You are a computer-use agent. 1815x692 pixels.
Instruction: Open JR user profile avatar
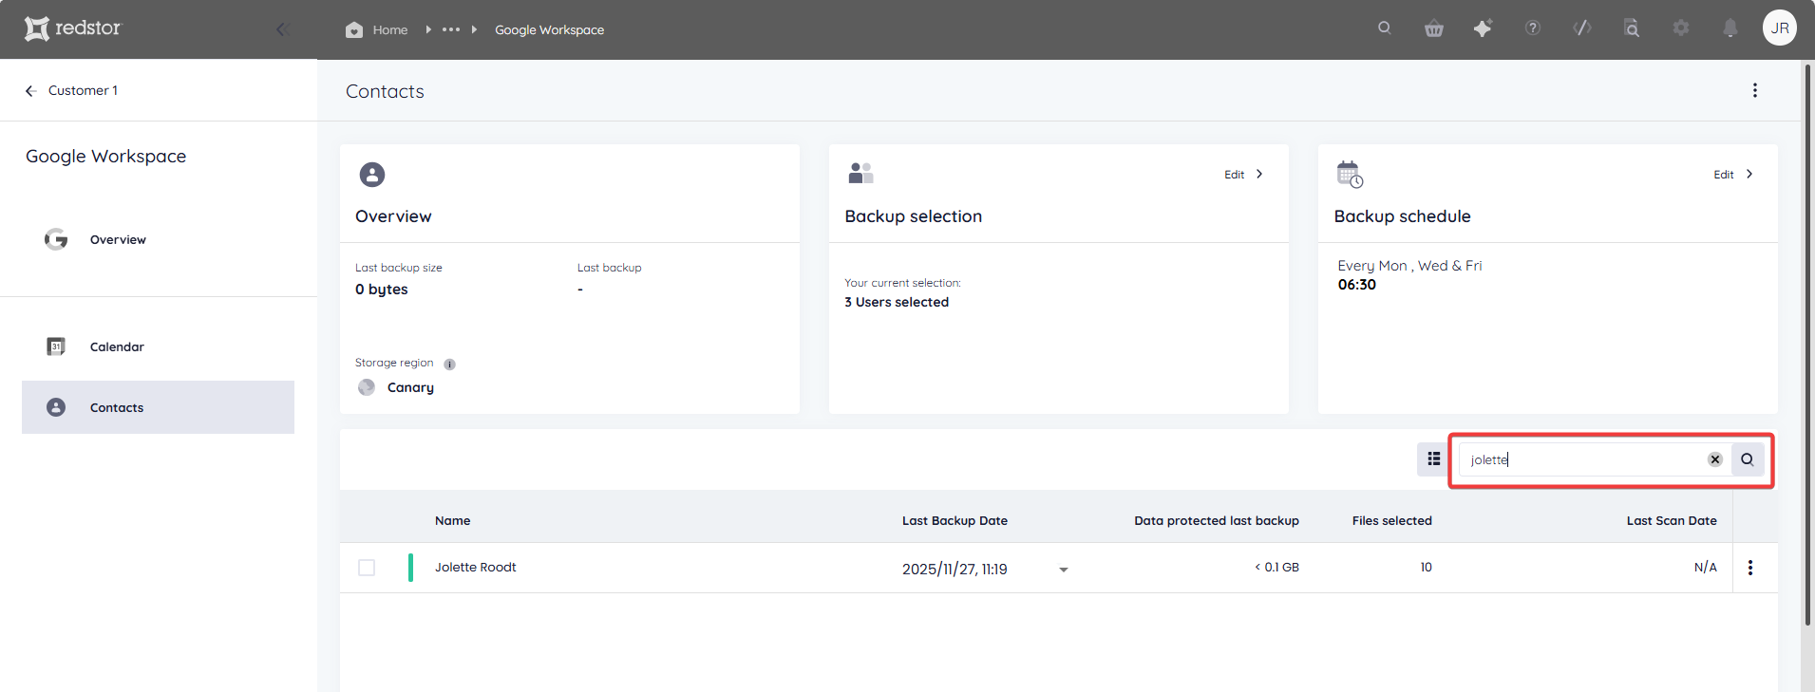click(1780, 28)
